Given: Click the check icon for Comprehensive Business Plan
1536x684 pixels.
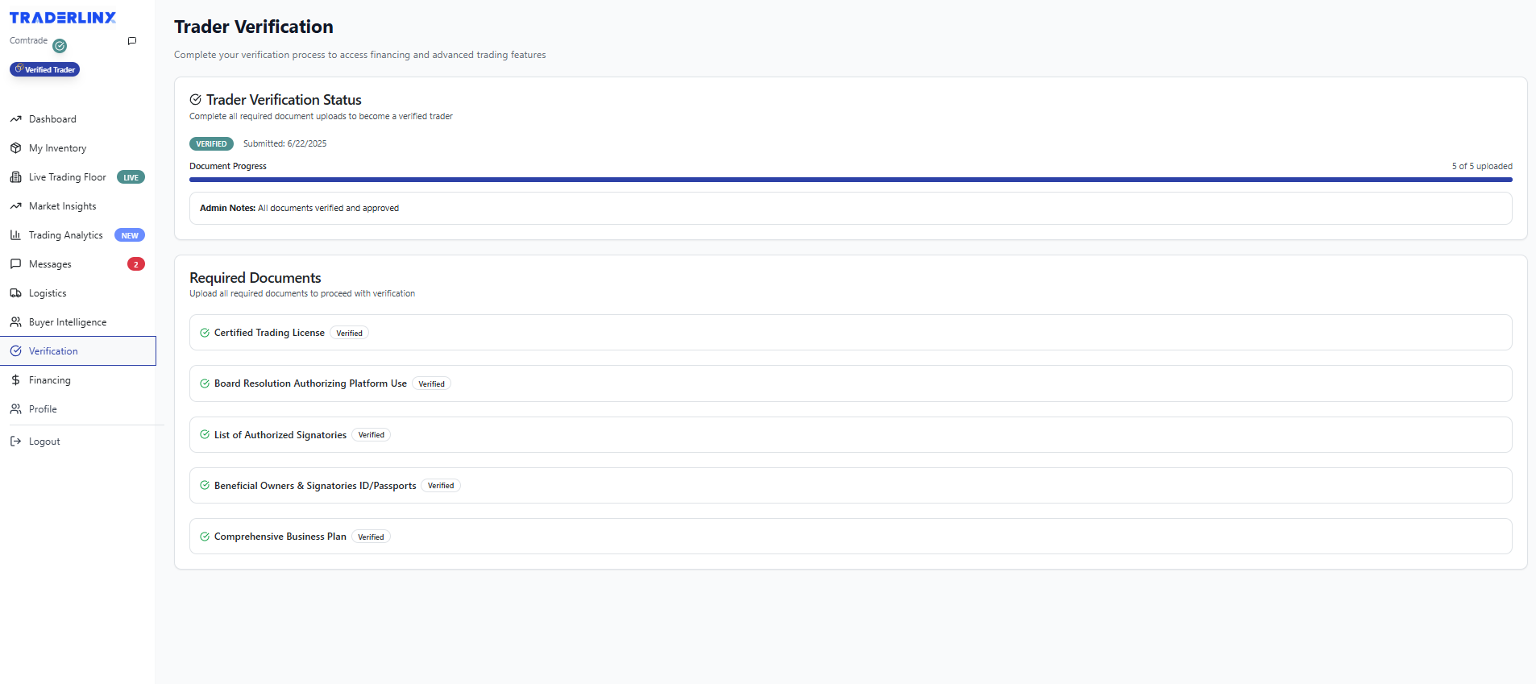Looking at the screenshot, I should click(205, 537).
